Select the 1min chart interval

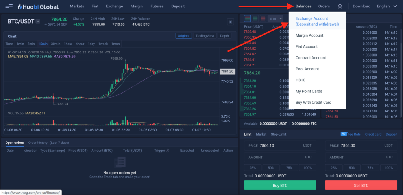coord(20,44)
